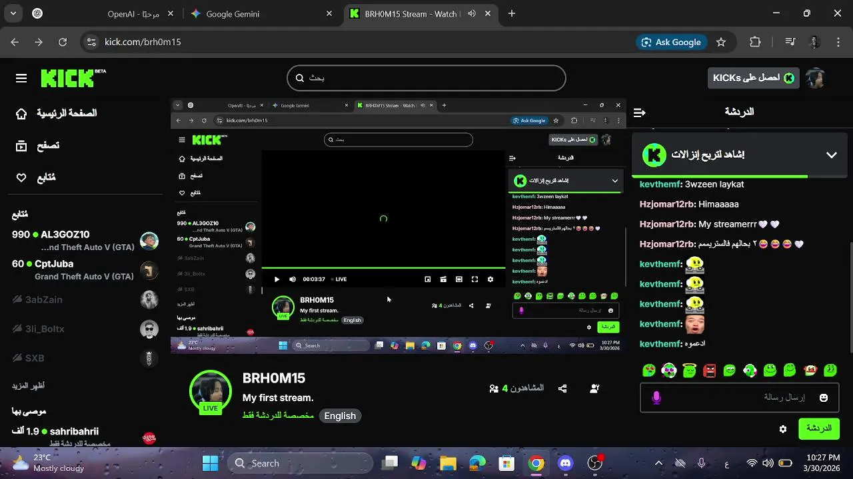Image resolution: width=853 pixels, height=479 pixels.
Task: Open the tab search dropdown arrow
Action: click(13, 13)
